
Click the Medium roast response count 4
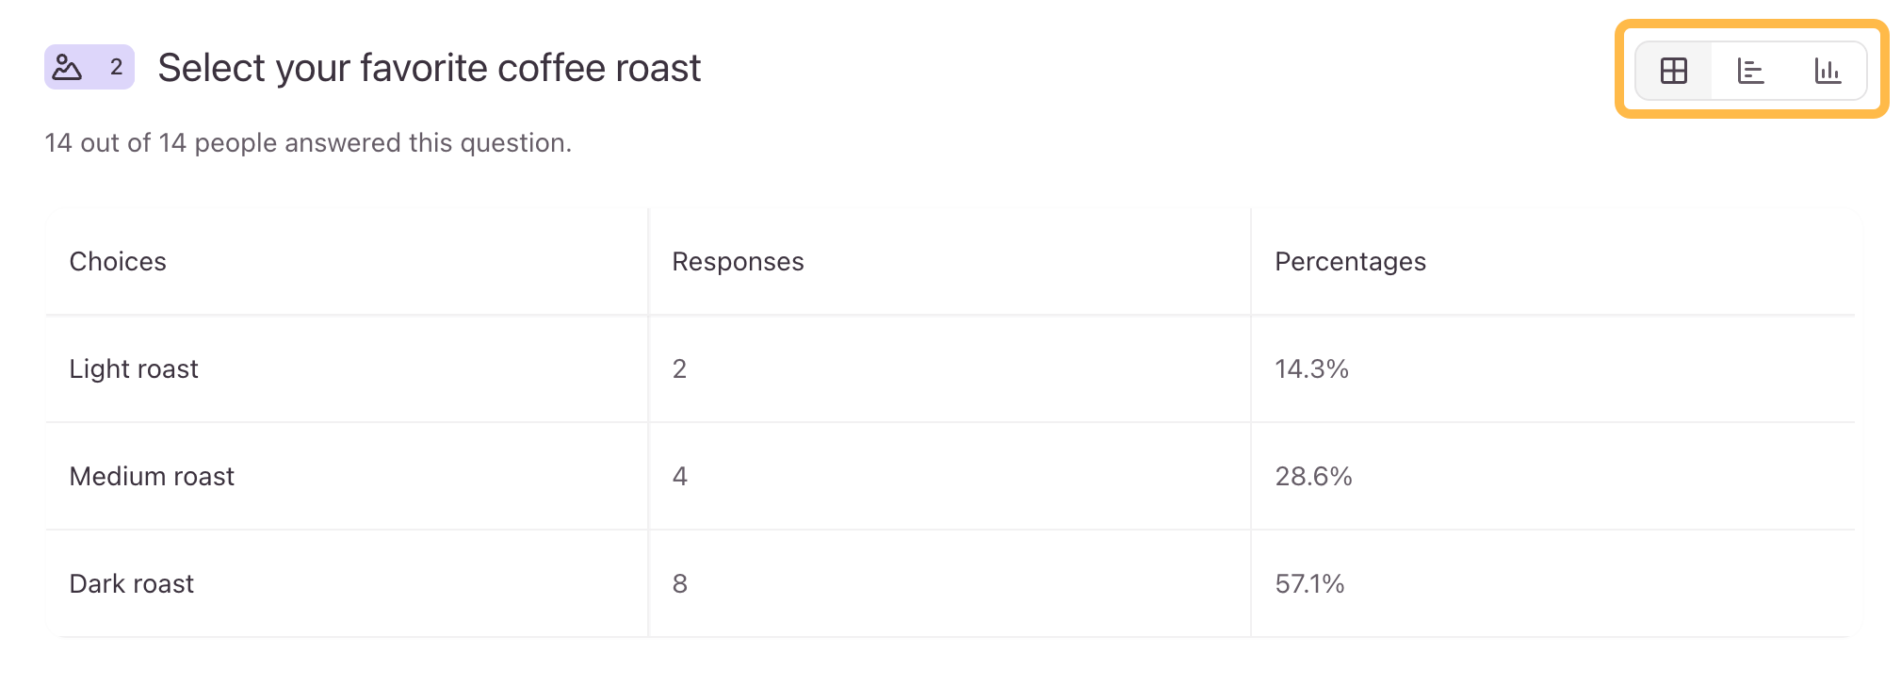(x=677, y=476)
